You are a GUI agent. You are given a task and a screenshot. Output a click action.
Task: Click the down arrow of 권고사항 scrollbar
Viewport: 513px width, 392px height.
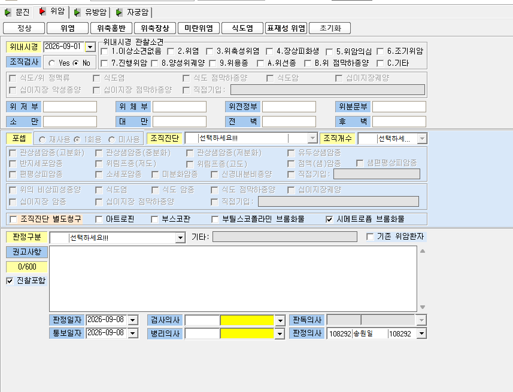click(x=423, y=307)
